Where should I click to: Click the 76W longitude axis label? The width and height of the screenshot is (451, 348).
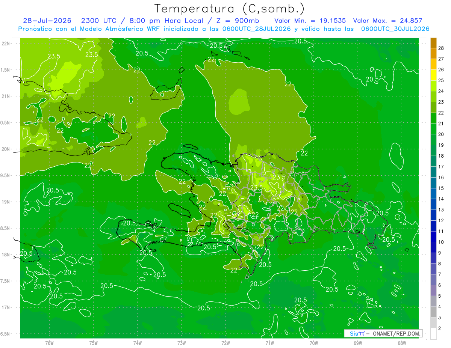click(x=49, y=343)
